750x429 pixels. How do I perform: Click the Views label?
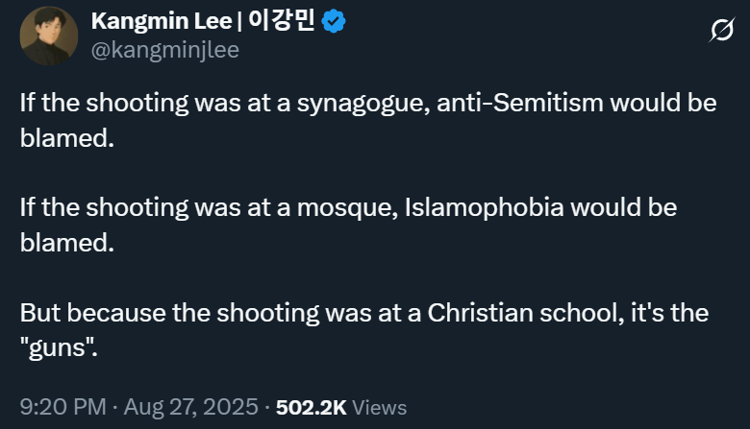click(x=380, y=407)
